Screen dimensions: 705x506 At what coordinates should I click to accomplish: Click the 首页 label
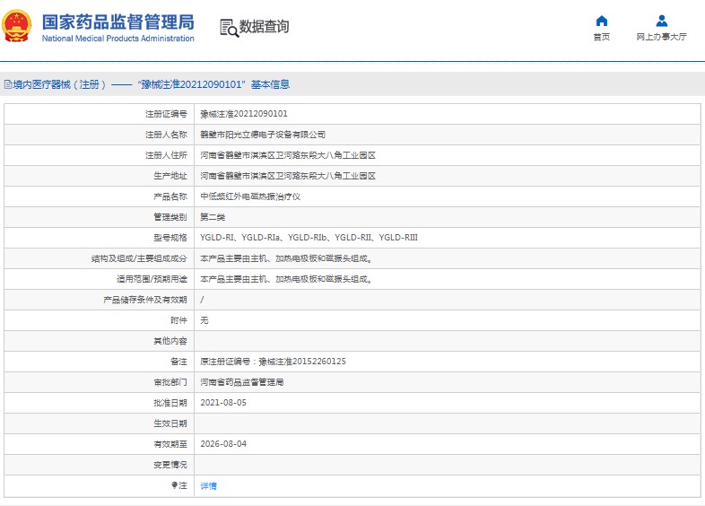[x=602, y=37]
